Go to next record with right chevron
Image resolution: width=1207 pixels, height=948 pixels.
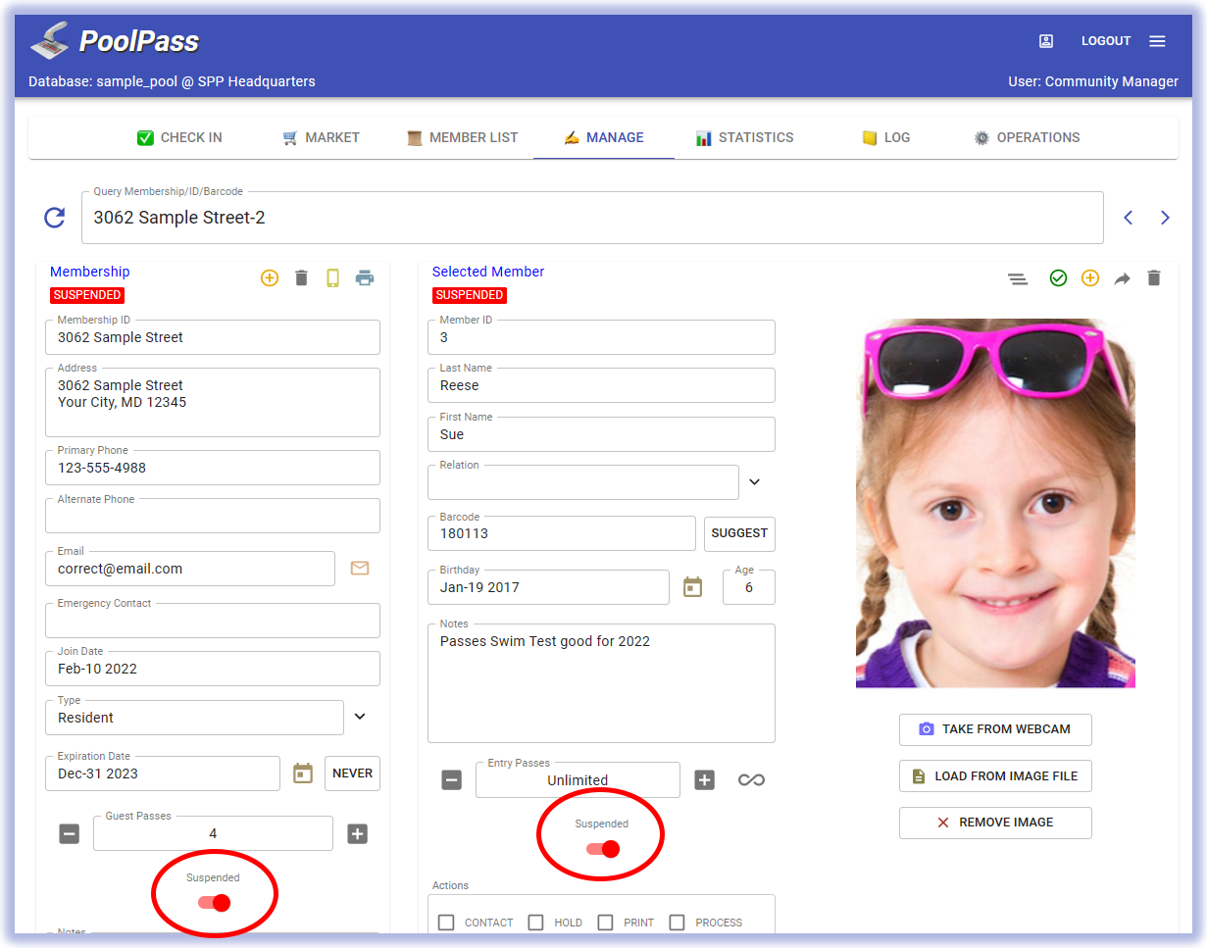1165,218
